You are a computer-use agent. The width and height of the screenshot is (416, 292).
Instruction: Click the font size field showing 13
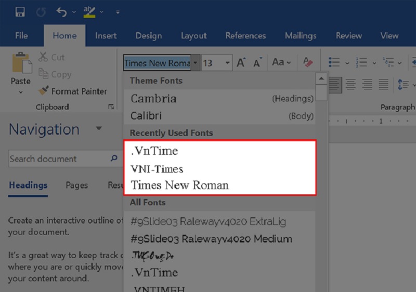click(212, 63)
